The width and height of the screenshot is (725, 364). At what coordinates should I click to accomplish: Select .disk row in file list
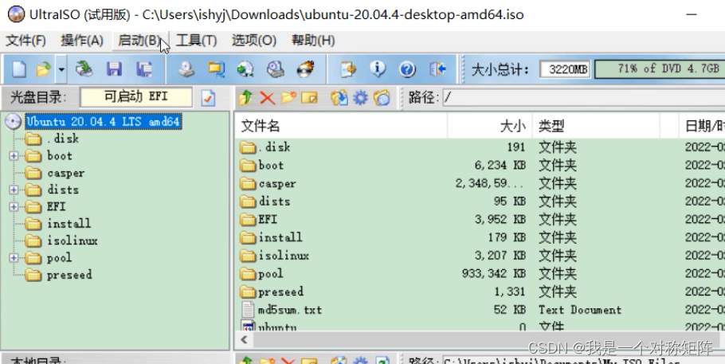[480, 147]
